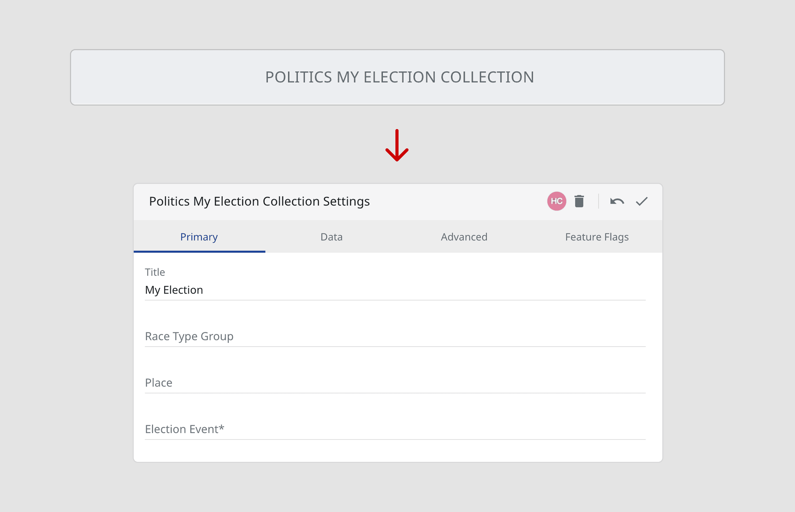Click the HC user avatar

click(x=556, y=201)
